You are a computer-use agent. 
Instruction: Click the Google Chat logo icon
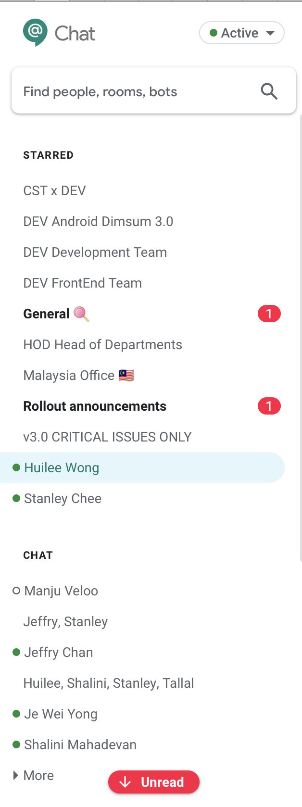point(35,33)
